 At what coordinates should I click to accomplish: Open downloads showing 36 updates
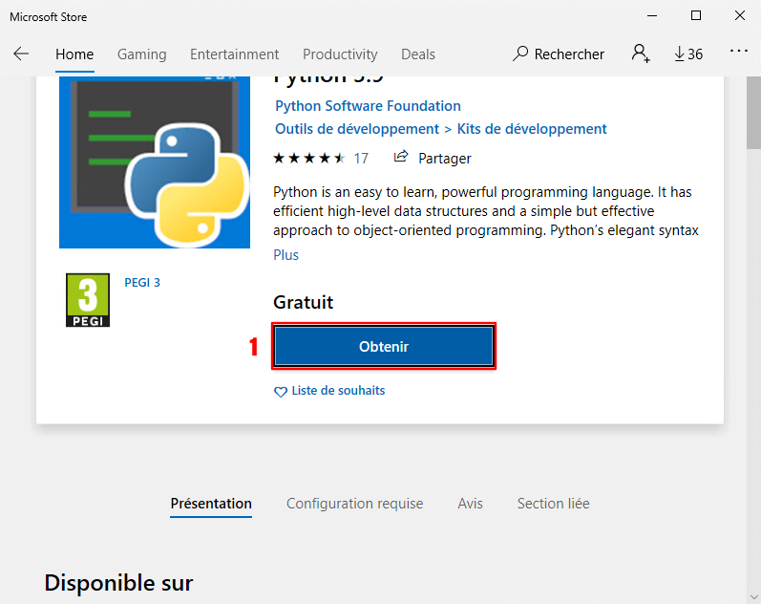point(687,54)
